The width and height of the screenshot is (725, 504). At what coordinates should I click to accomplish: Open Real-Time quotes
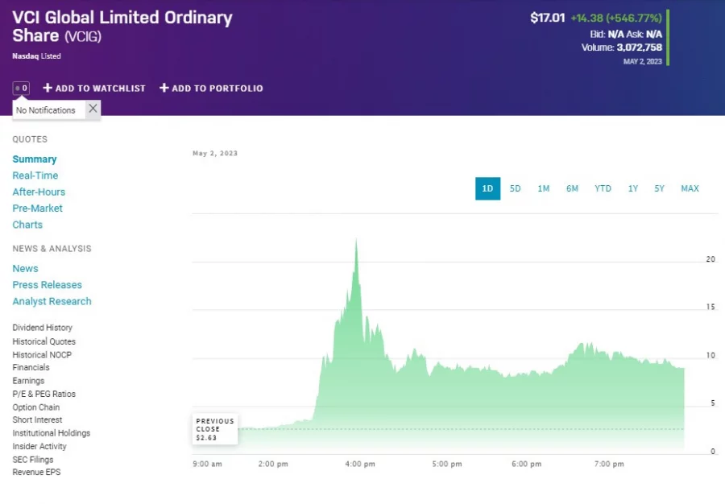tap(35, 175)
